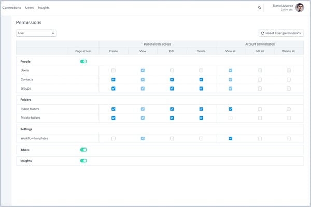Uncheck View all for Workflow templates
Viewport: 311px width, 207px height.
coord(230,139)
